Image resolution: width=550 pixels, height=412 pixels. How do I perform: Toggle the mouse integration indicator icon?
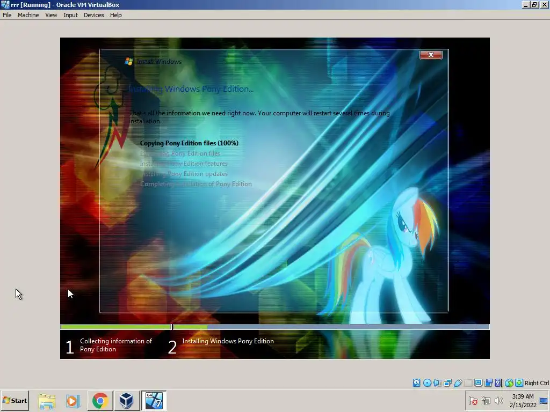[509, 383]
